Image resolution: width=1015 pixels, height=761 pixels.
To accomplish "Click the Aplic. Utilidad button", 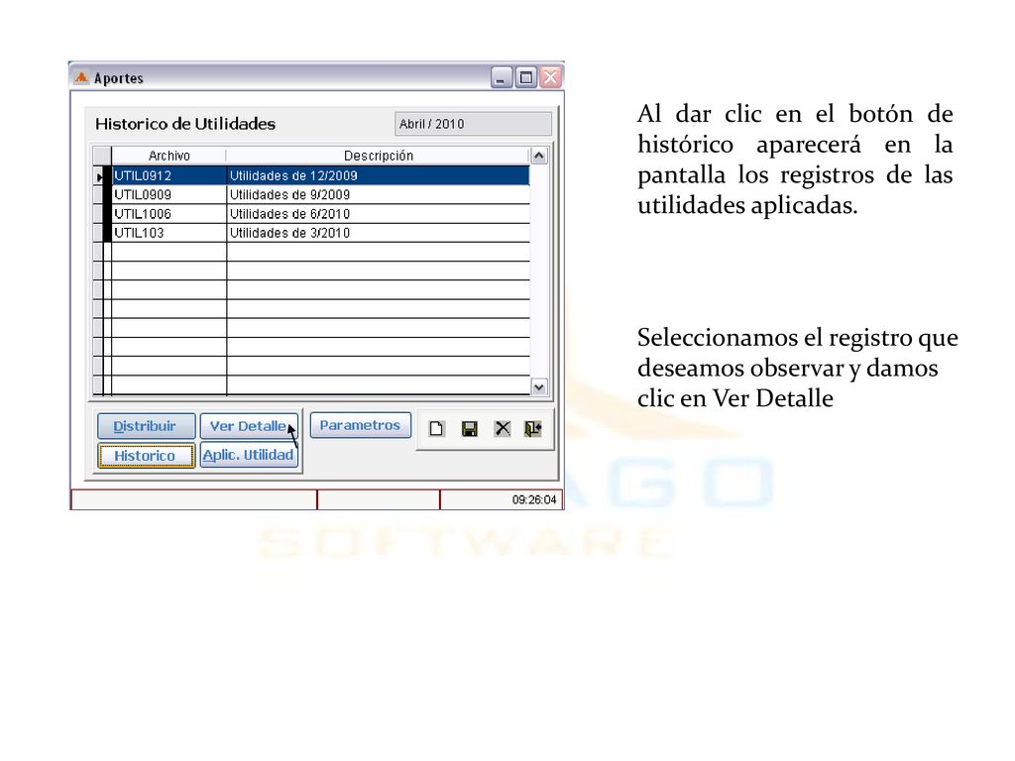I will 249,455.
